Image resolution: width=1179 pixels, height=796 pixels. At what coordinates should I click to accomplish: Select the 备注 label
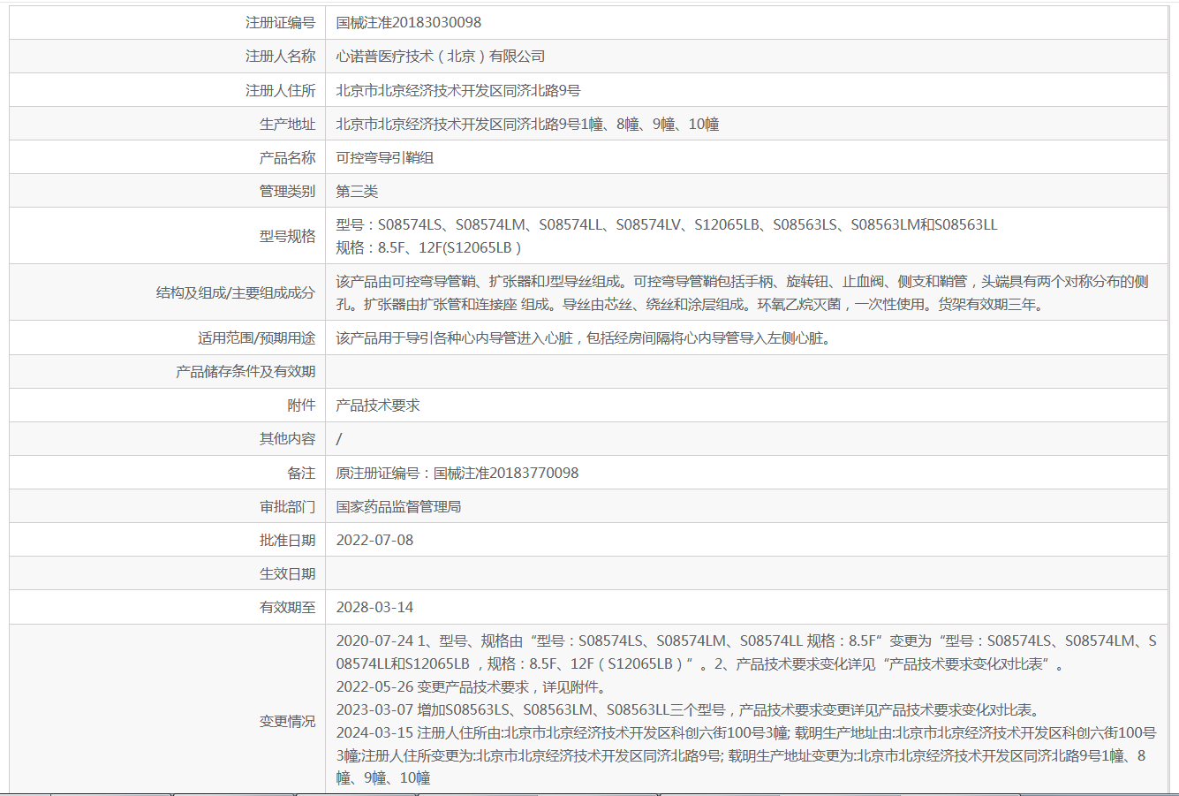click(301, 473)
